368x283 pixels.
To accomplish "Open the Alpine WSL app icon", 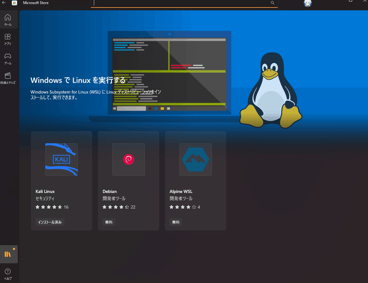I will 195,159.
